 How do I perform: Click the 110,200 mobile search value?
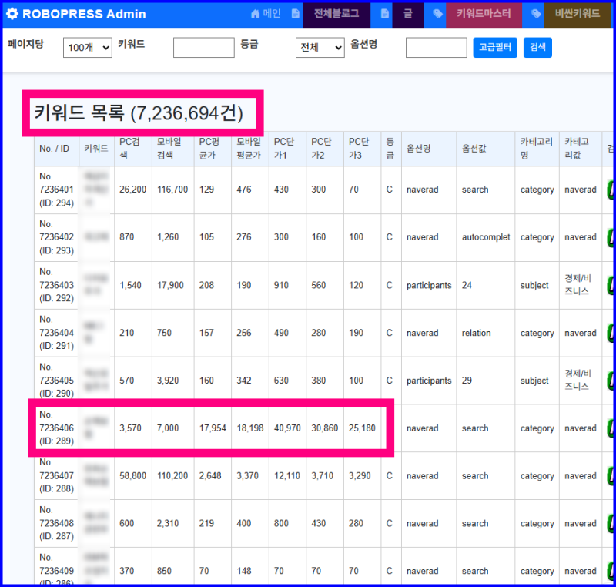click(172, 476)
